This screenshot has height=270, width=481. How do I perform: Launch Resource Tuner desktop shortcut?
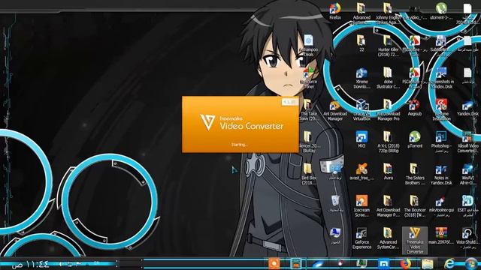[308, 78]
